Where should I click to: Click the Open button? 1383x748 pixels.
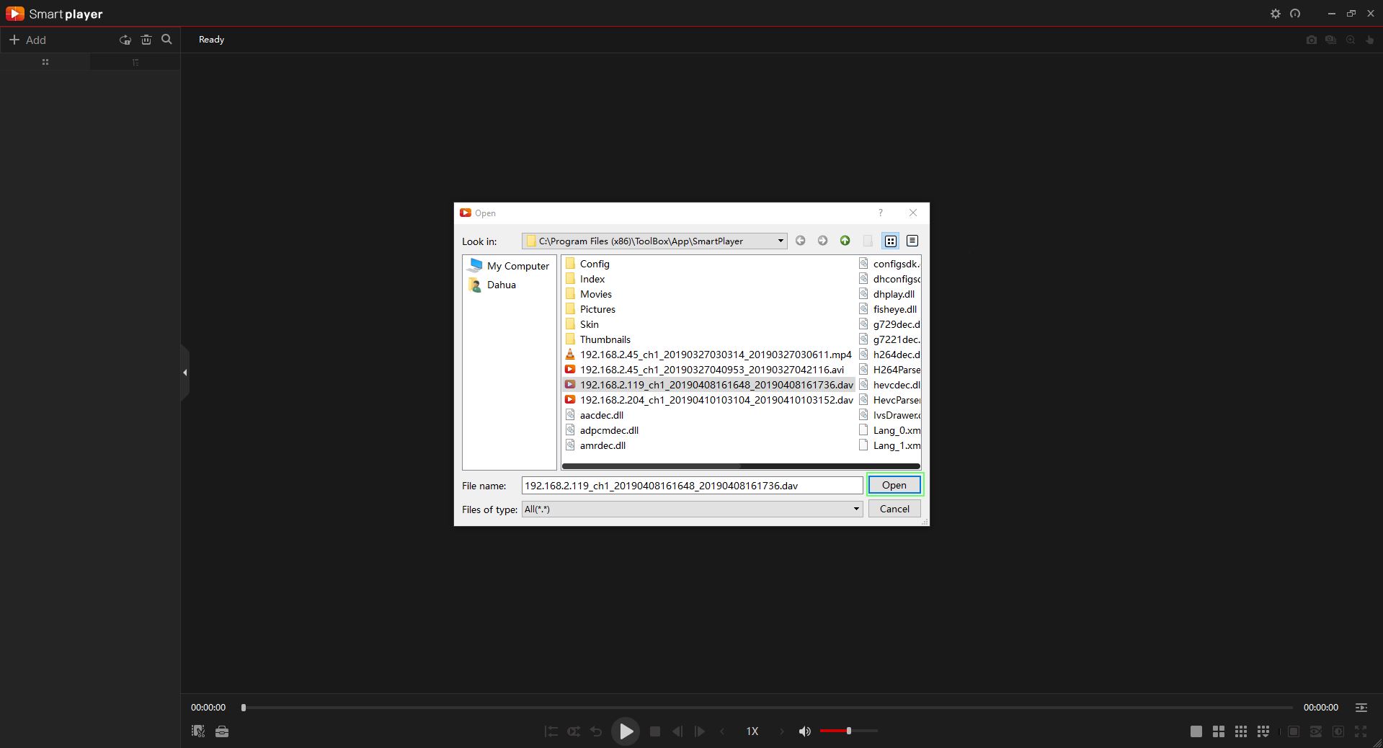(x=894, y=485)
